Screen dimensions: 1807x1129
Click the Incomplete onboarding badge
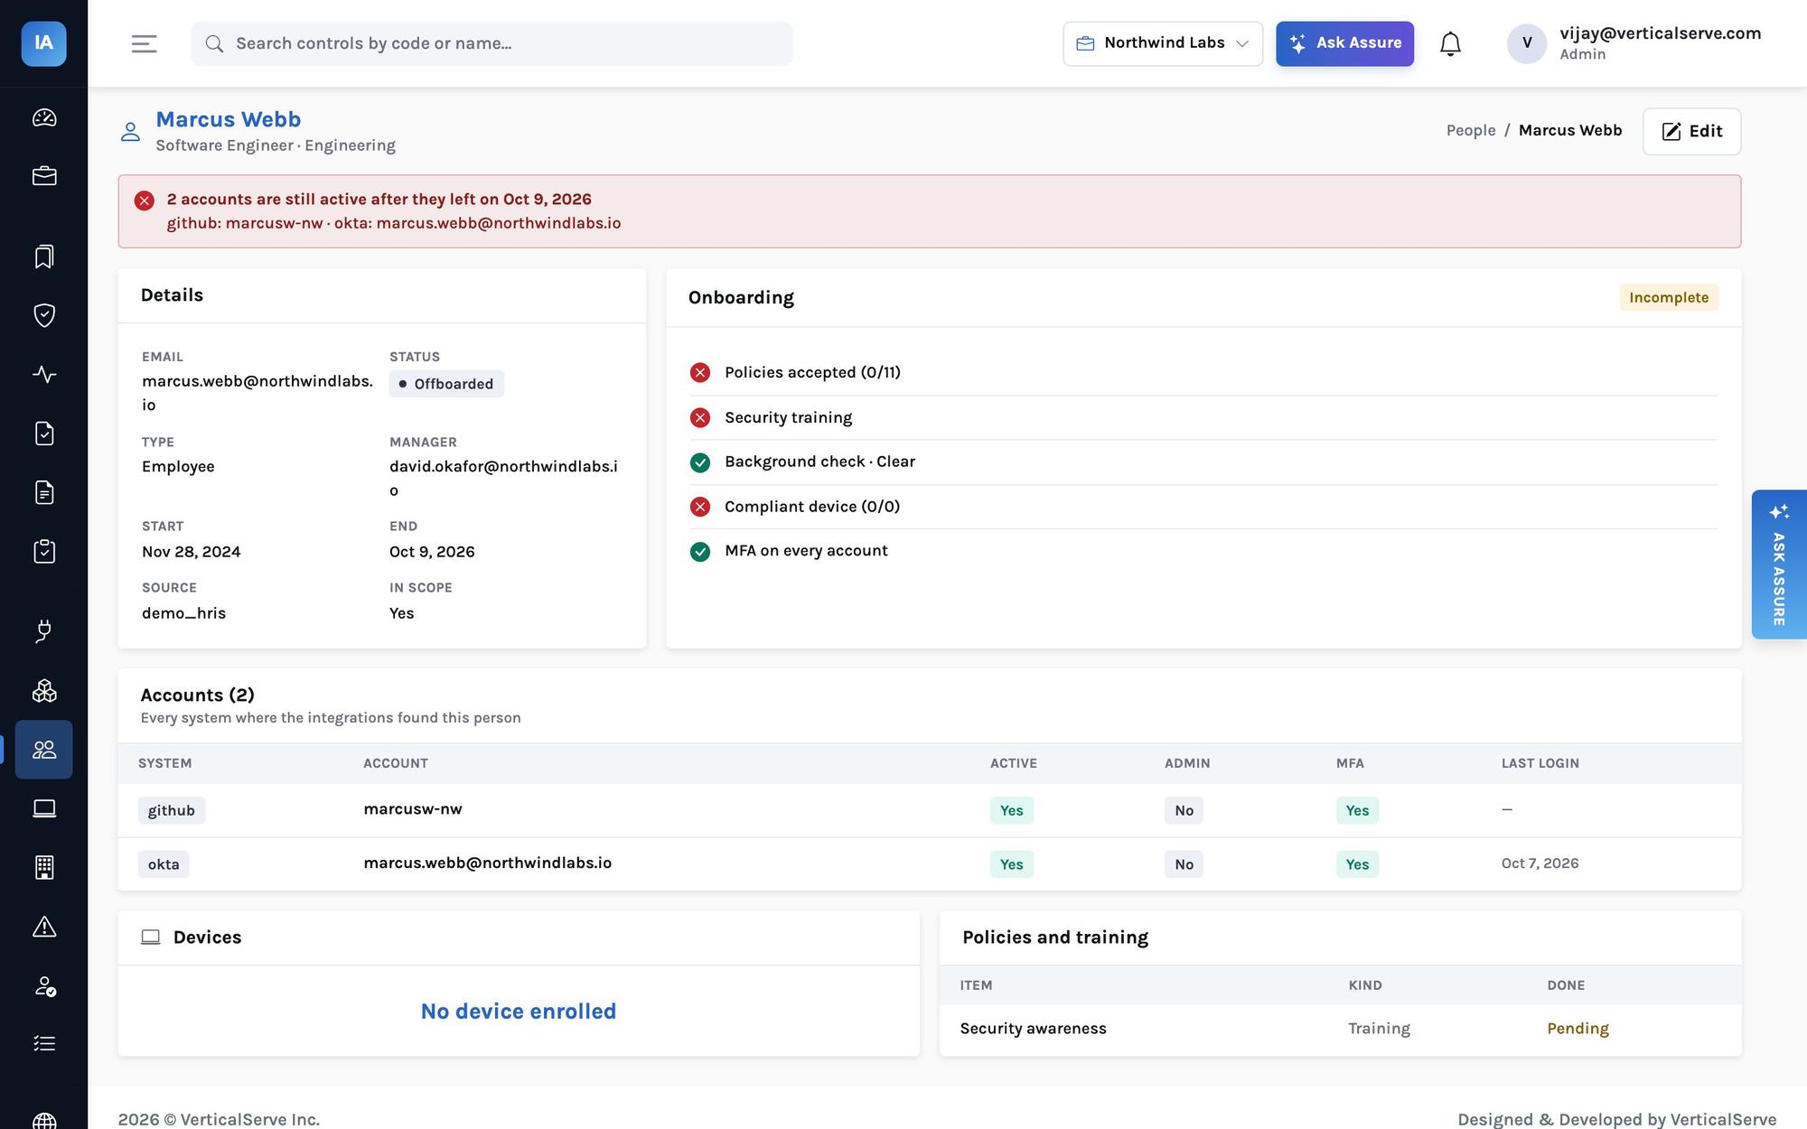coord(1669,297)
